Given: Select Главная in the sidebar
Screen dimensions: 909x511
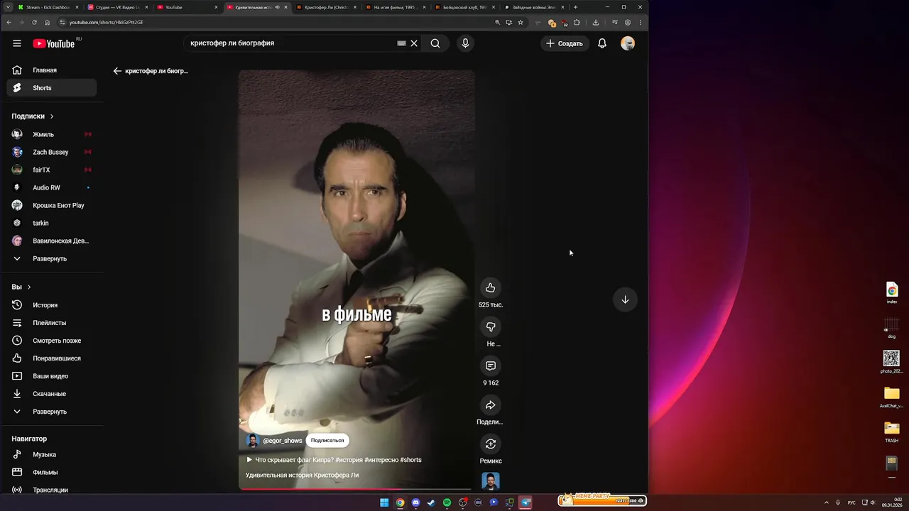Looking at the screenshot, I should (52, 70).
